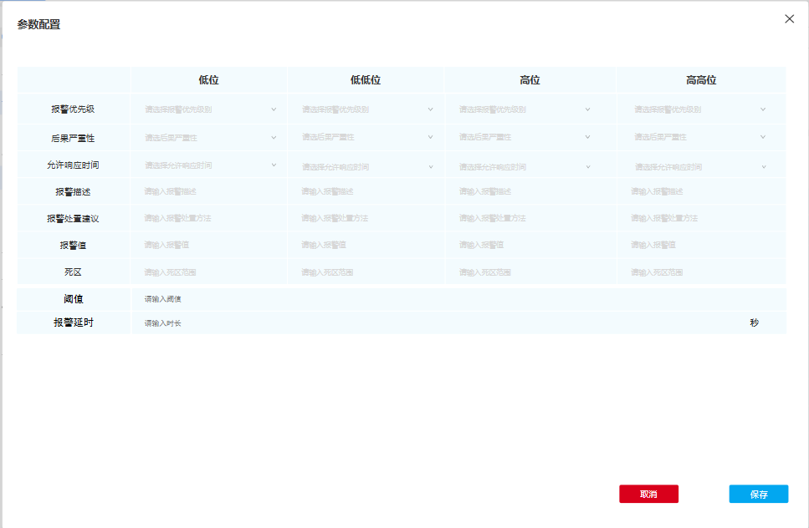Screen dimensions: 809x528
Task: Click the 保存 button to save settings
Action: pos(758,494)
